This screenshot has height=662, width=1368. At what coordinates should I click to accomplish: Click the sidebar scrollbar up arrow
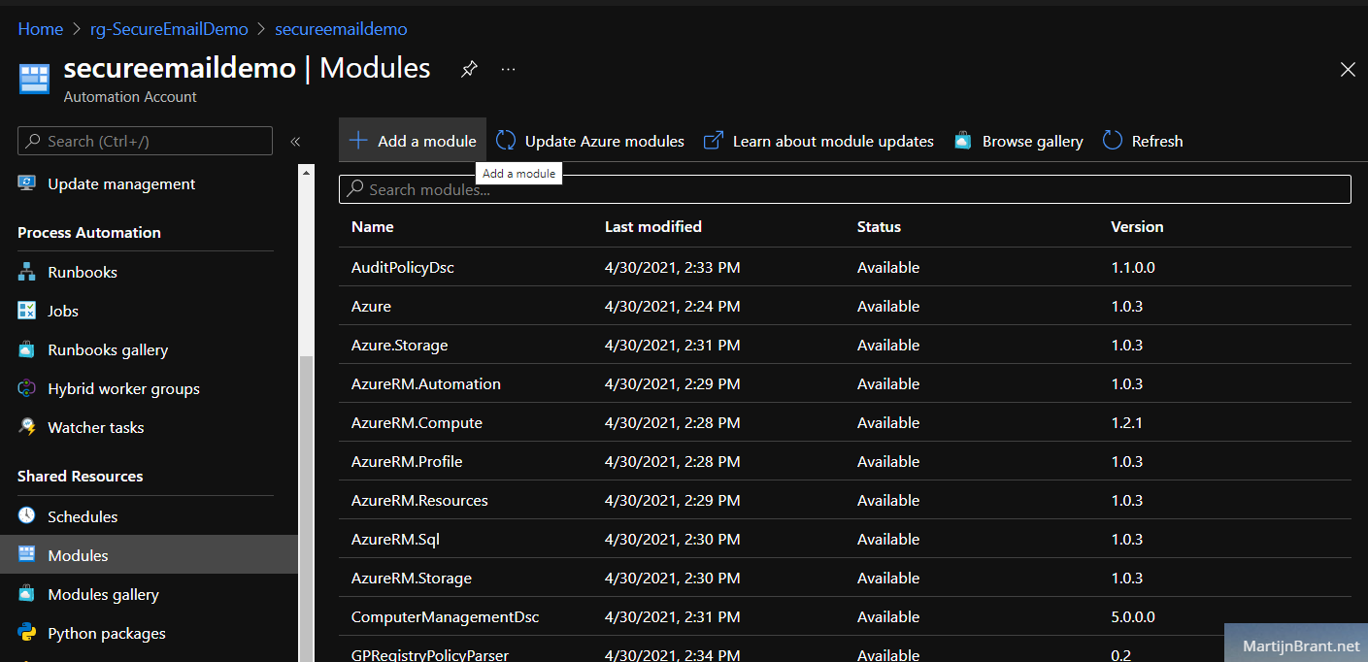[x=307, y=173]
